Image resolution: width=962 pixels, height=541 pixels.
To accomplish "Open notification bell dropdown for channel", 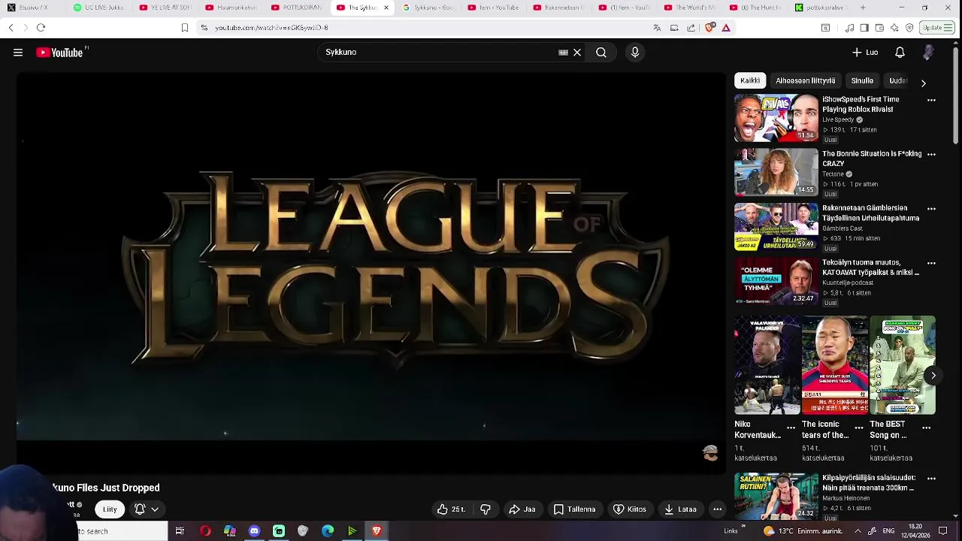I will [147, 509].
